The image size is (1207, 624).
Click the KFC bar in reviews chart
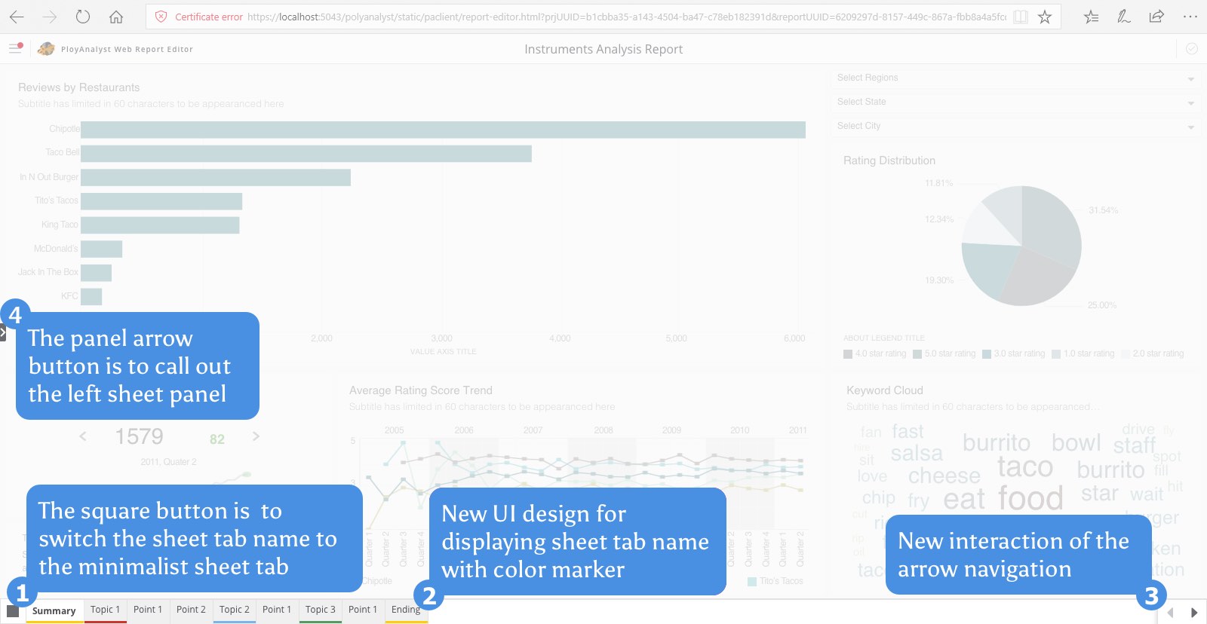click(91, 297)
